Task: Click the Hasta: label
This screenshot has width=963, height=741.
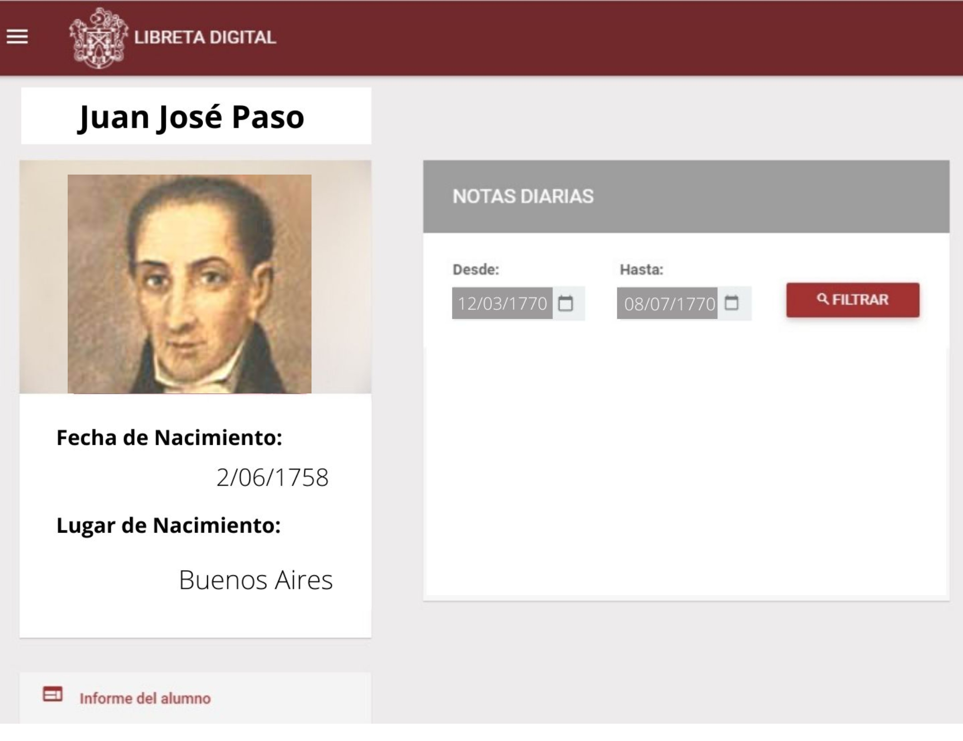Action: click(641, 269)
